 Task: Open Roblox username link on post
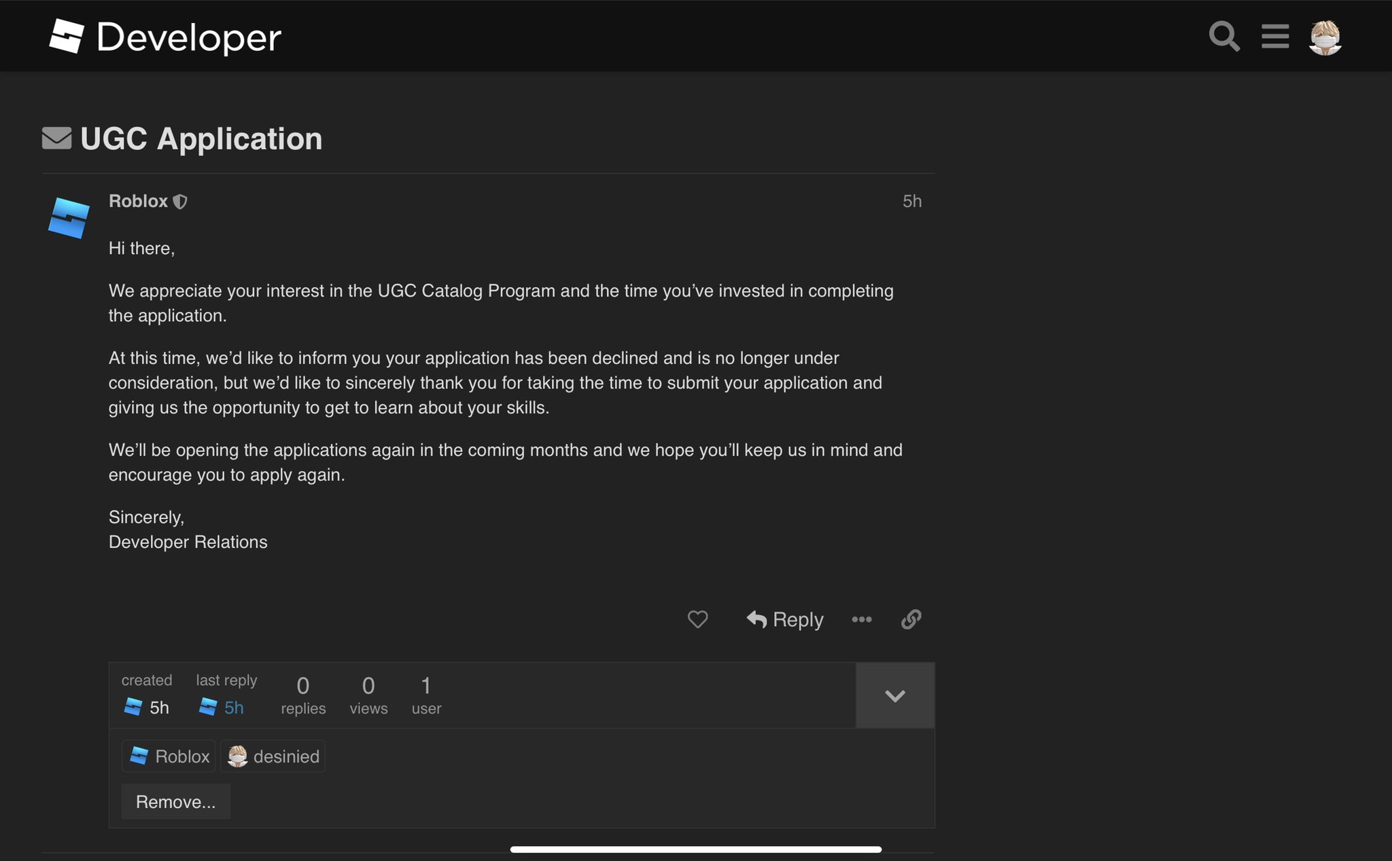point(138,201)
